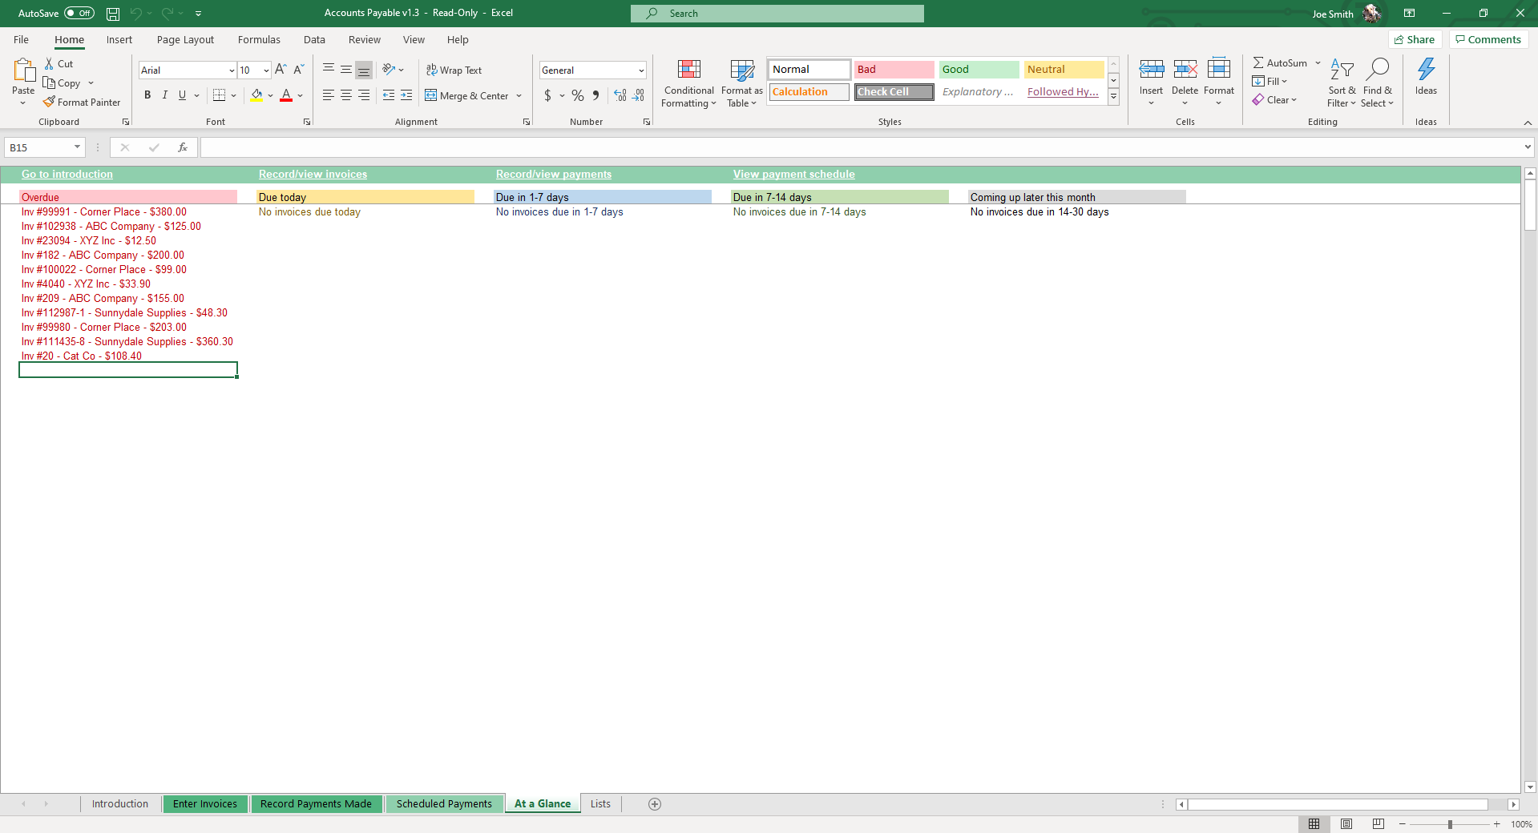The height and width of the screenshot is (833, 1538).
Task: Follow the View payment schedule link
Action: pyautogui.click(x=794, y=175)
